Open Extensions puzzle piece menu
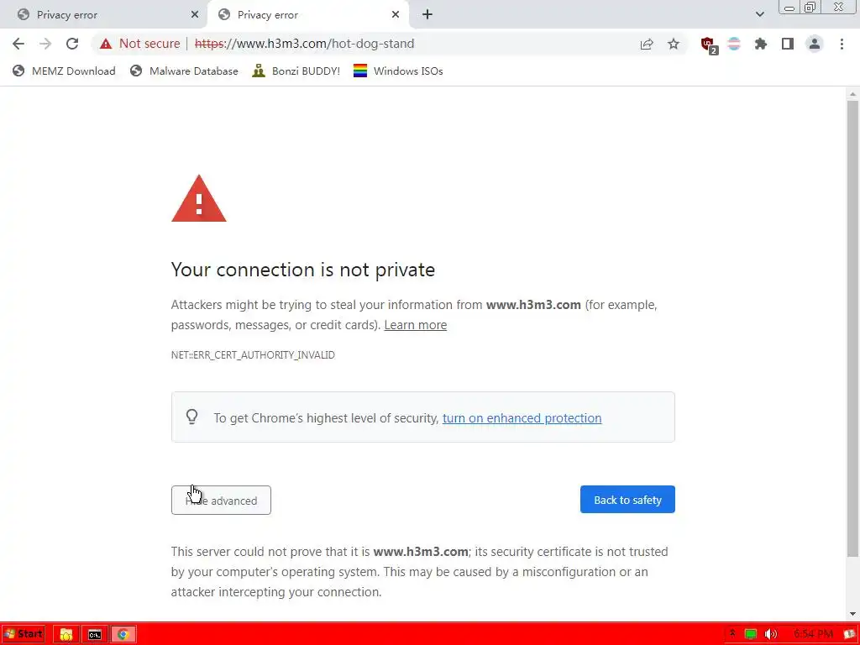The height and width of the screenshot is (645, 860). click(761, 44)
